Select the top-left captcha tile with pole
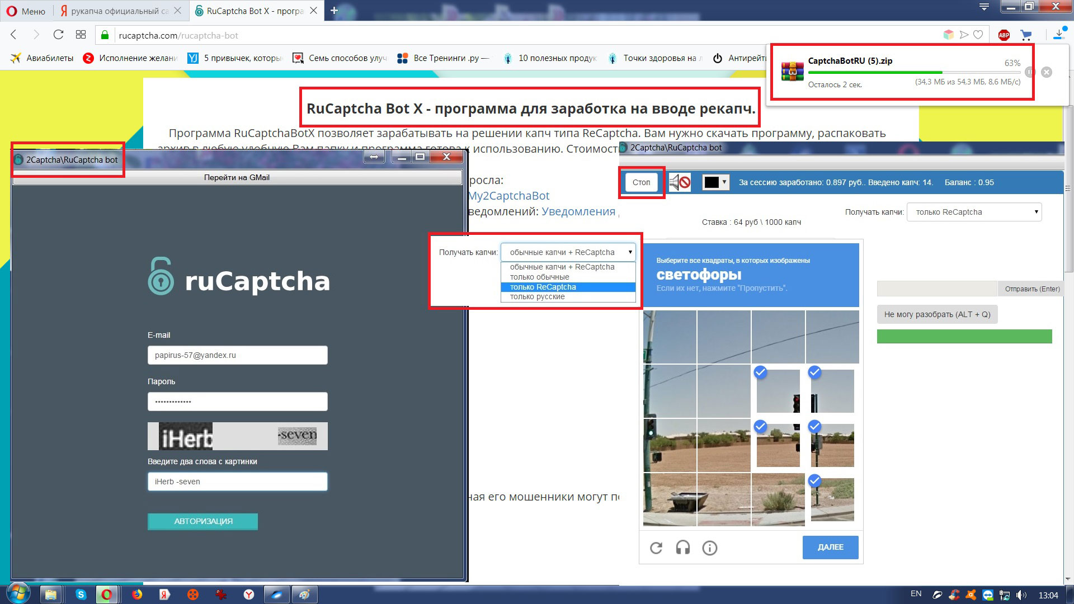1074x604 pixels. coord(670,337)
